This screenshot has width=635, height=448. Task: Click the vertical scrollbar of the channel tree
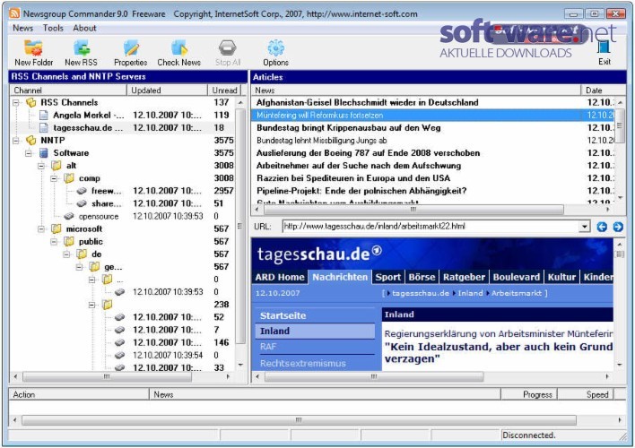[x=239, y=226]
